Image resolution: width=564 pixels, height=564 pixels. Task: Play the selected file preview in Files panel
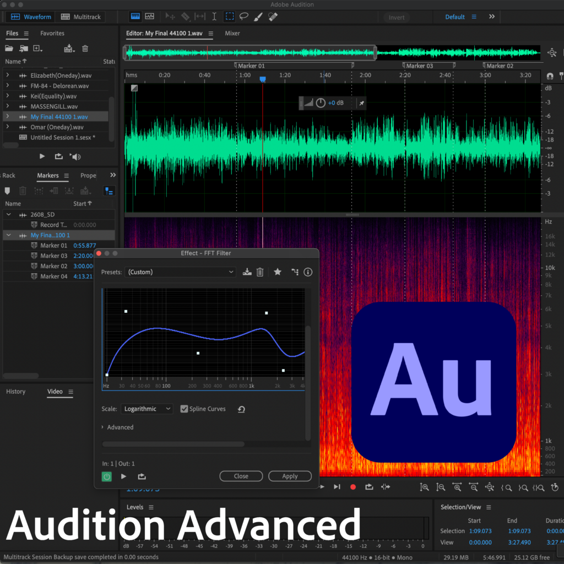click(x=42, y=156)
